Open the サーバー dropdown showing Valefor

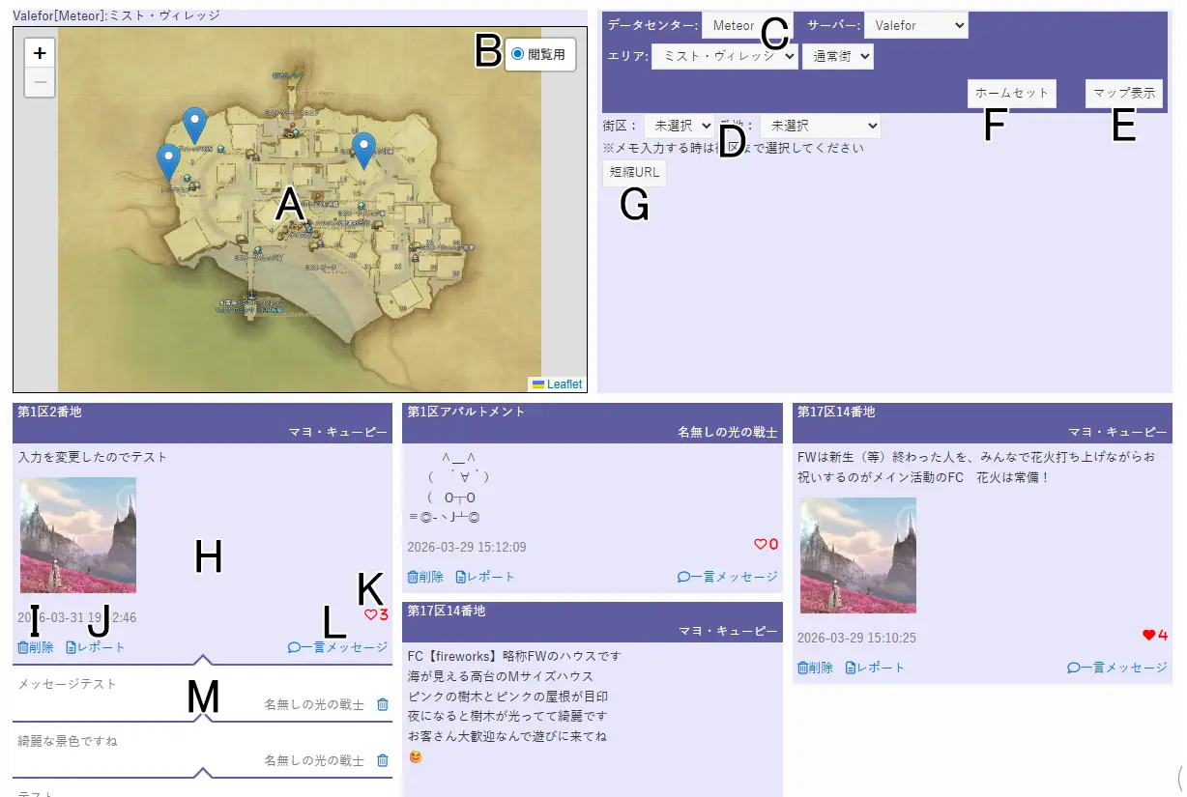coord(915,26)
